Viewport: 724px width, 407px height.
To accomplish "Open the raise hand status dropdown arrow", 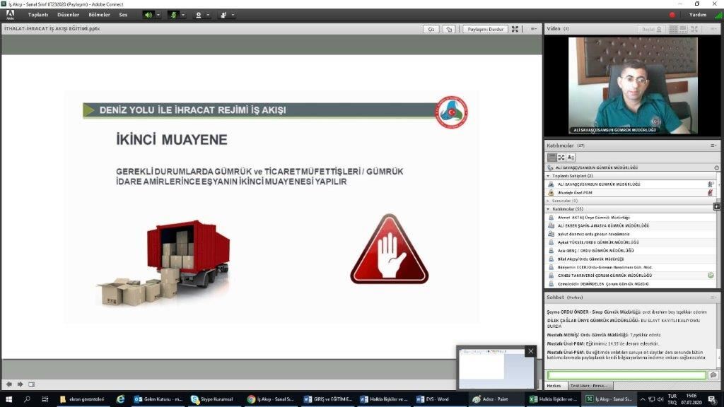I will (x=233, y=14).
